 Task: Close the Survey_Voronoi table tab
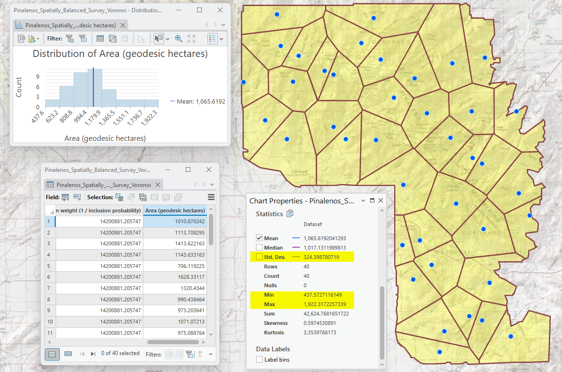(x=157, y=185)
